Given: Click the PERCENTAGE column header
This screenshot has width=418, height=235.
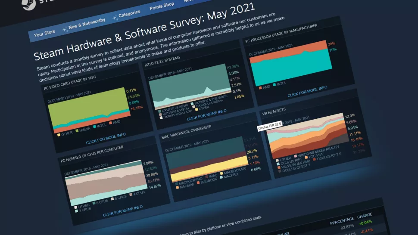Looking at the screenshot, I should click(342, 221).
